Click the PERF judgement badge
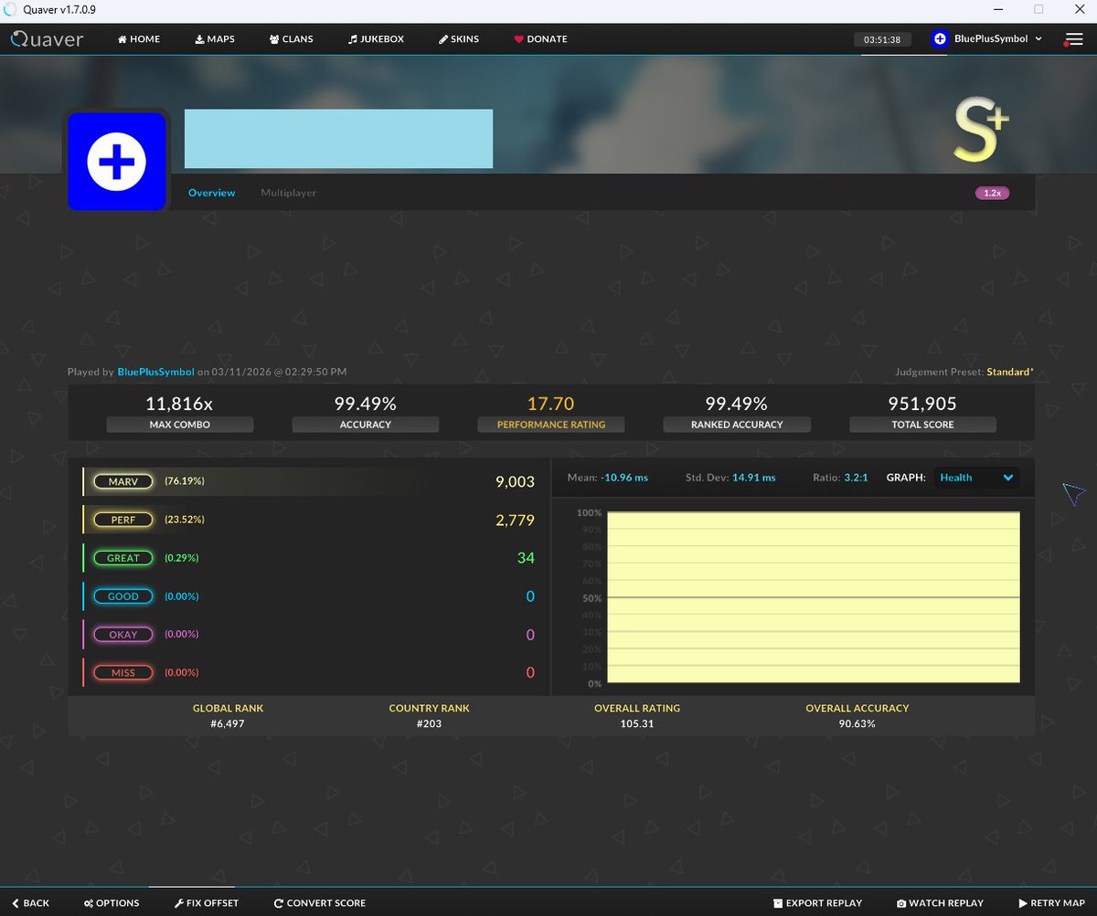This screenshot has width=1097, height=916. point(123,520)
